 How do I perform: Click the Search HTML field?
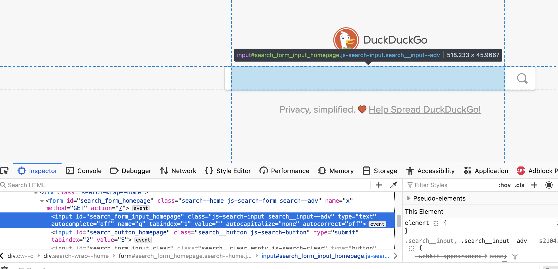pos(185,185)
